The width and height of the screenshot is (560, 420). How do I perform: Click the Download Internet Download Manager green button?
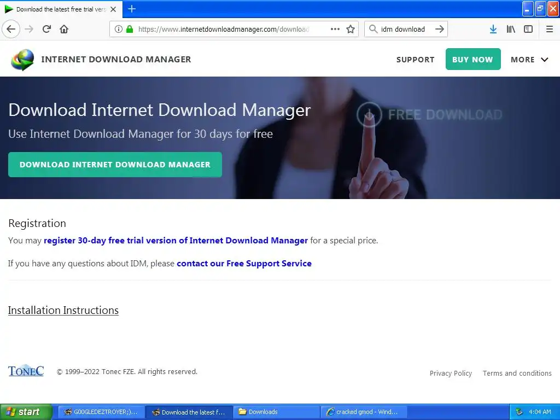coord(115,165)
